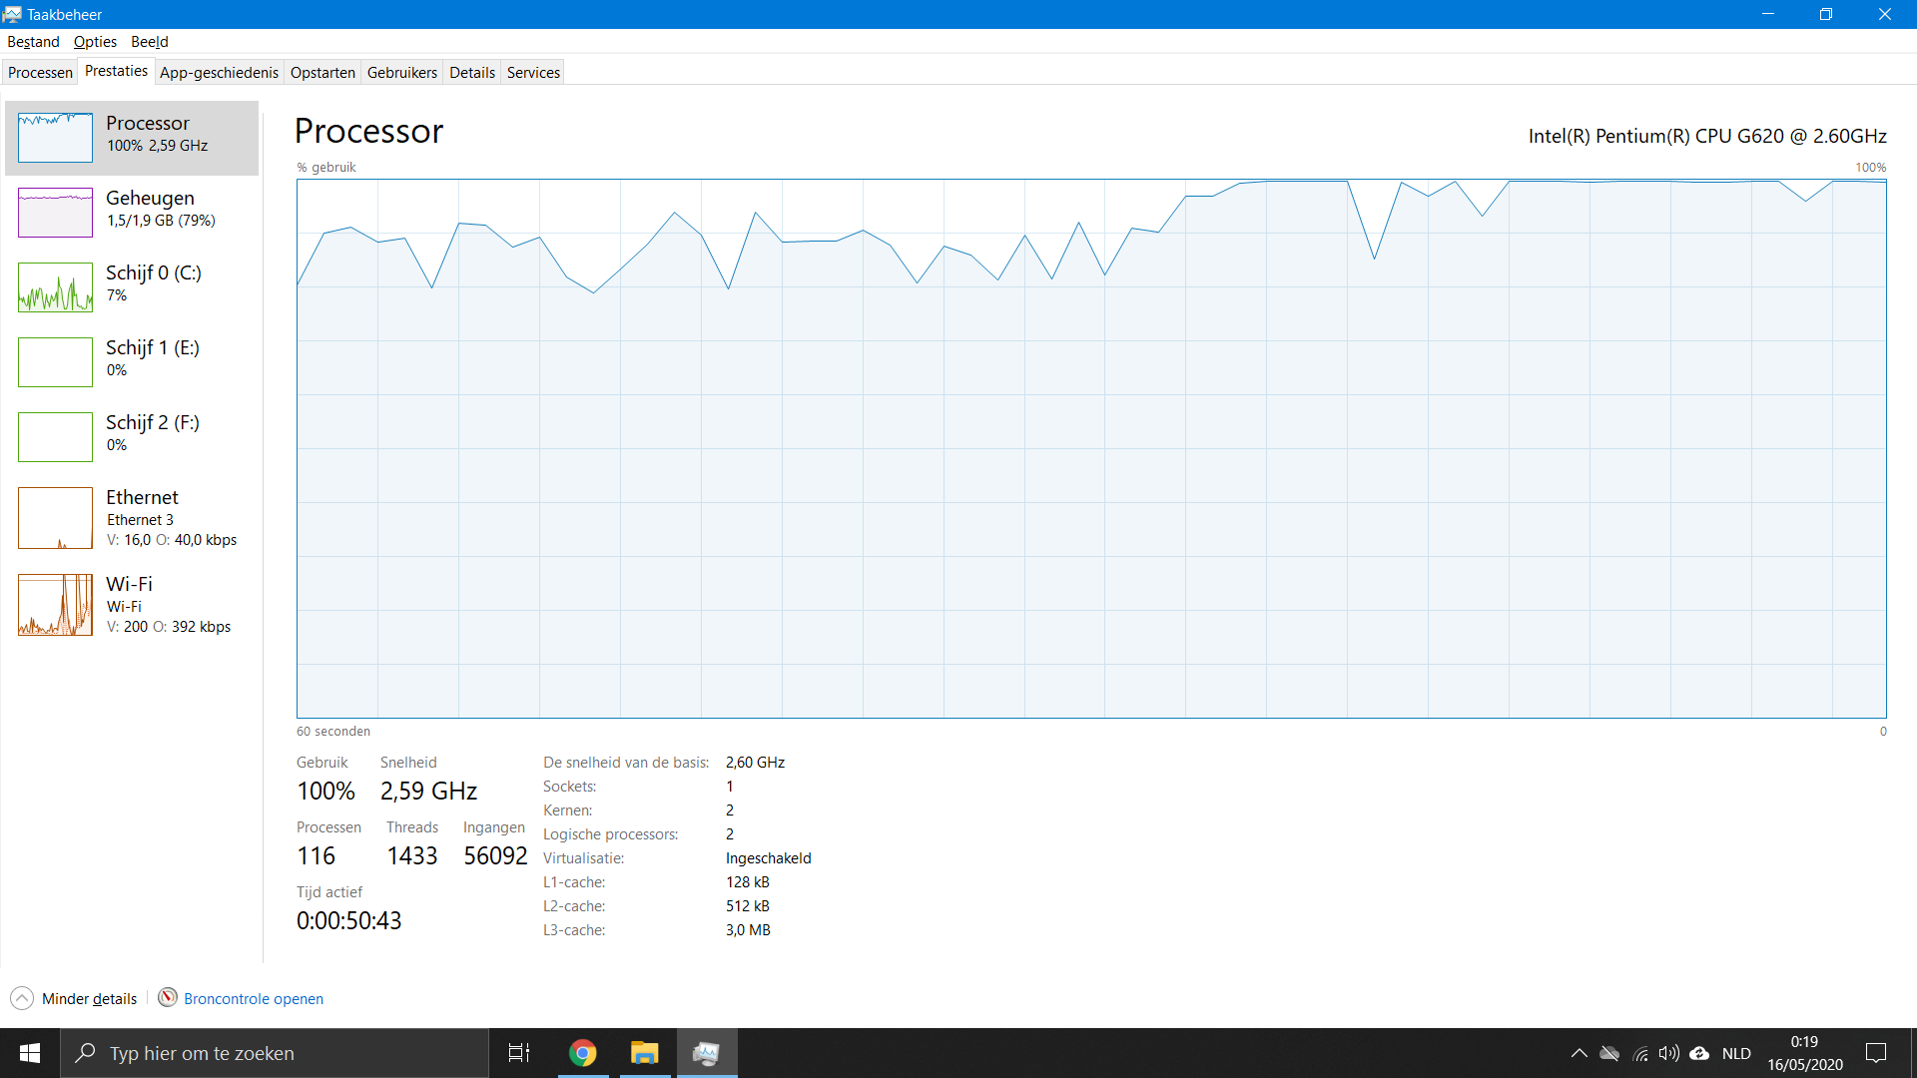This screenshot has width=1917, height=1078.
Task: Select the Schijf 2 (F:) graph thumbnail
Action: click(x=55, y=437)
